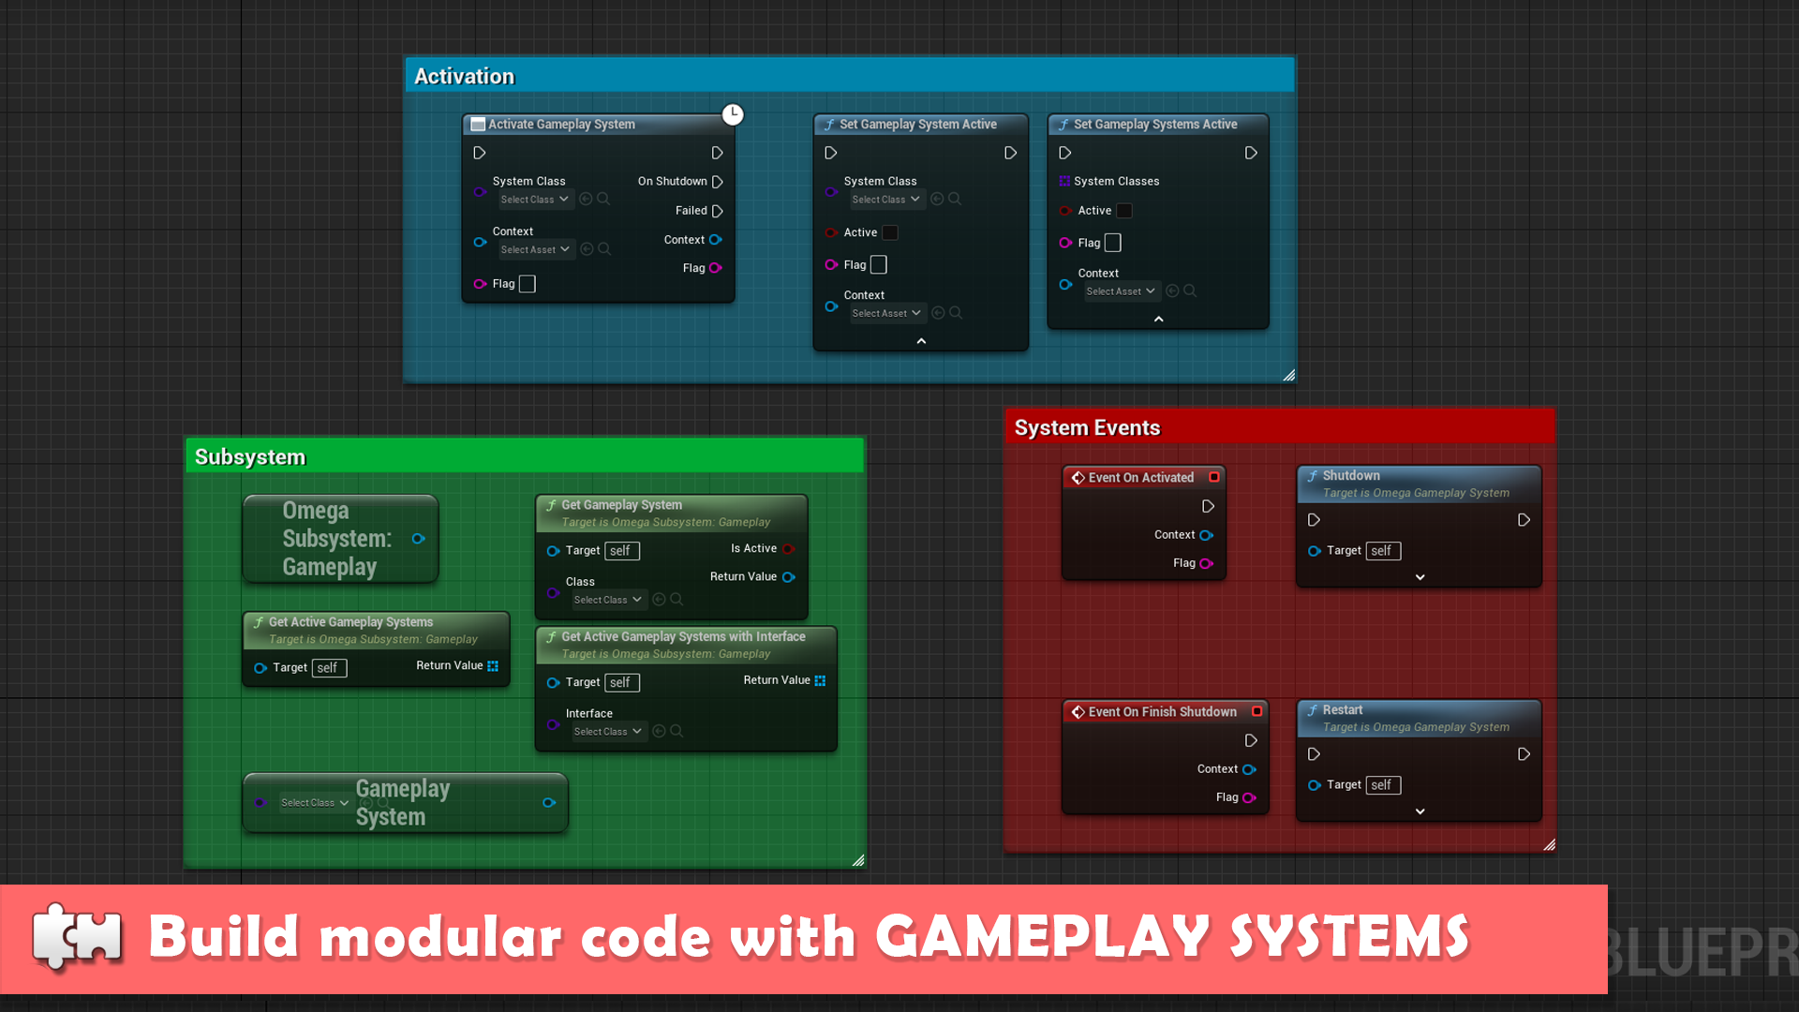1799x1012 pixels.
Task: Click Target pin on Shutdown node
Action: pos(1315,551)
